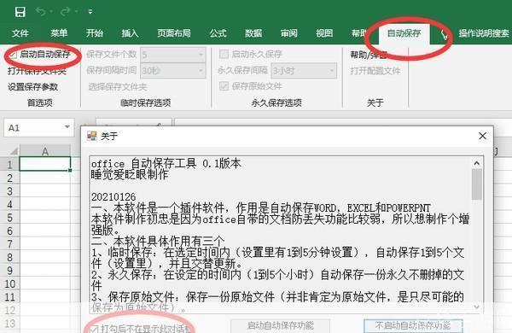Switch to the 开始 ribbon tab
This screenshot has height=333, width=512.
[x=95, y=33]
